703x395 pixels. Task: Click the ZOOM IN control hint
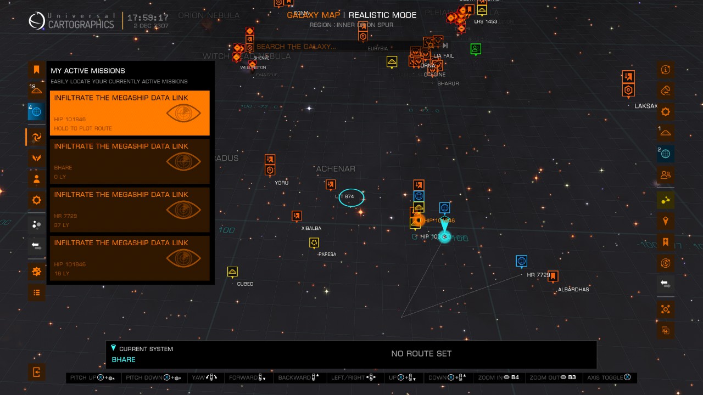tap(499, 377)
